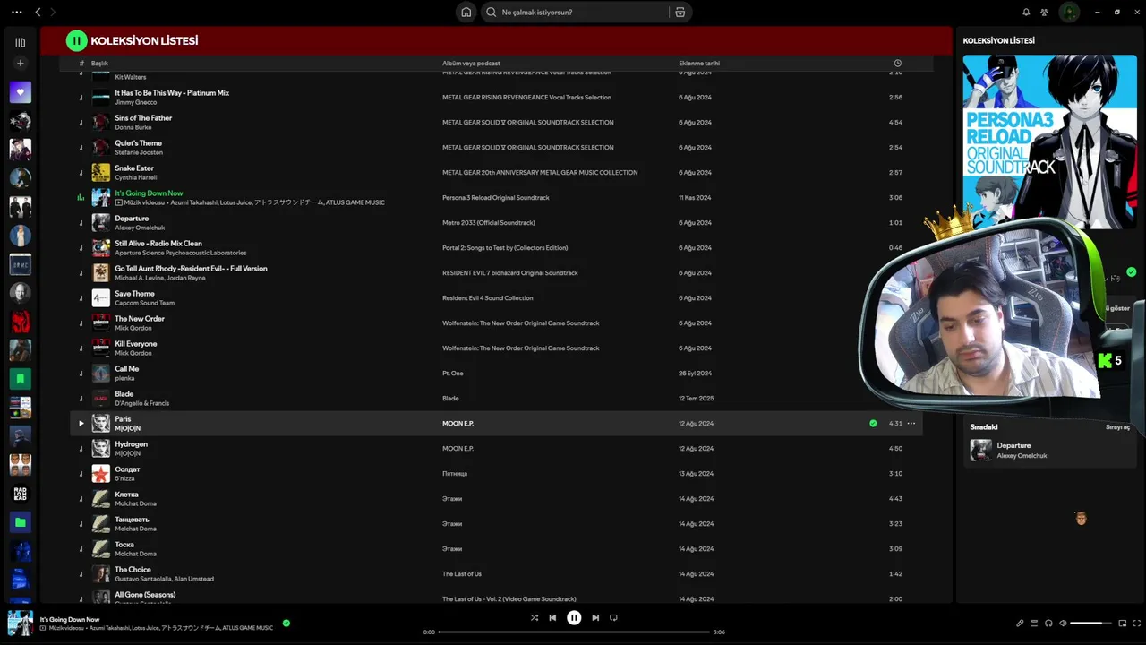This screenshot has height=645, width=1146.
Task: Toggle the saved check on the now-playing bar
Action: [286, 623]
